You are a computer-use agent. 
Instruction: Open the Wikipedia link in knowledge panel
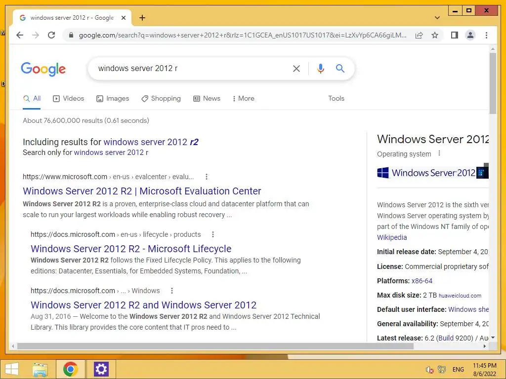click(x=392, y=237)
